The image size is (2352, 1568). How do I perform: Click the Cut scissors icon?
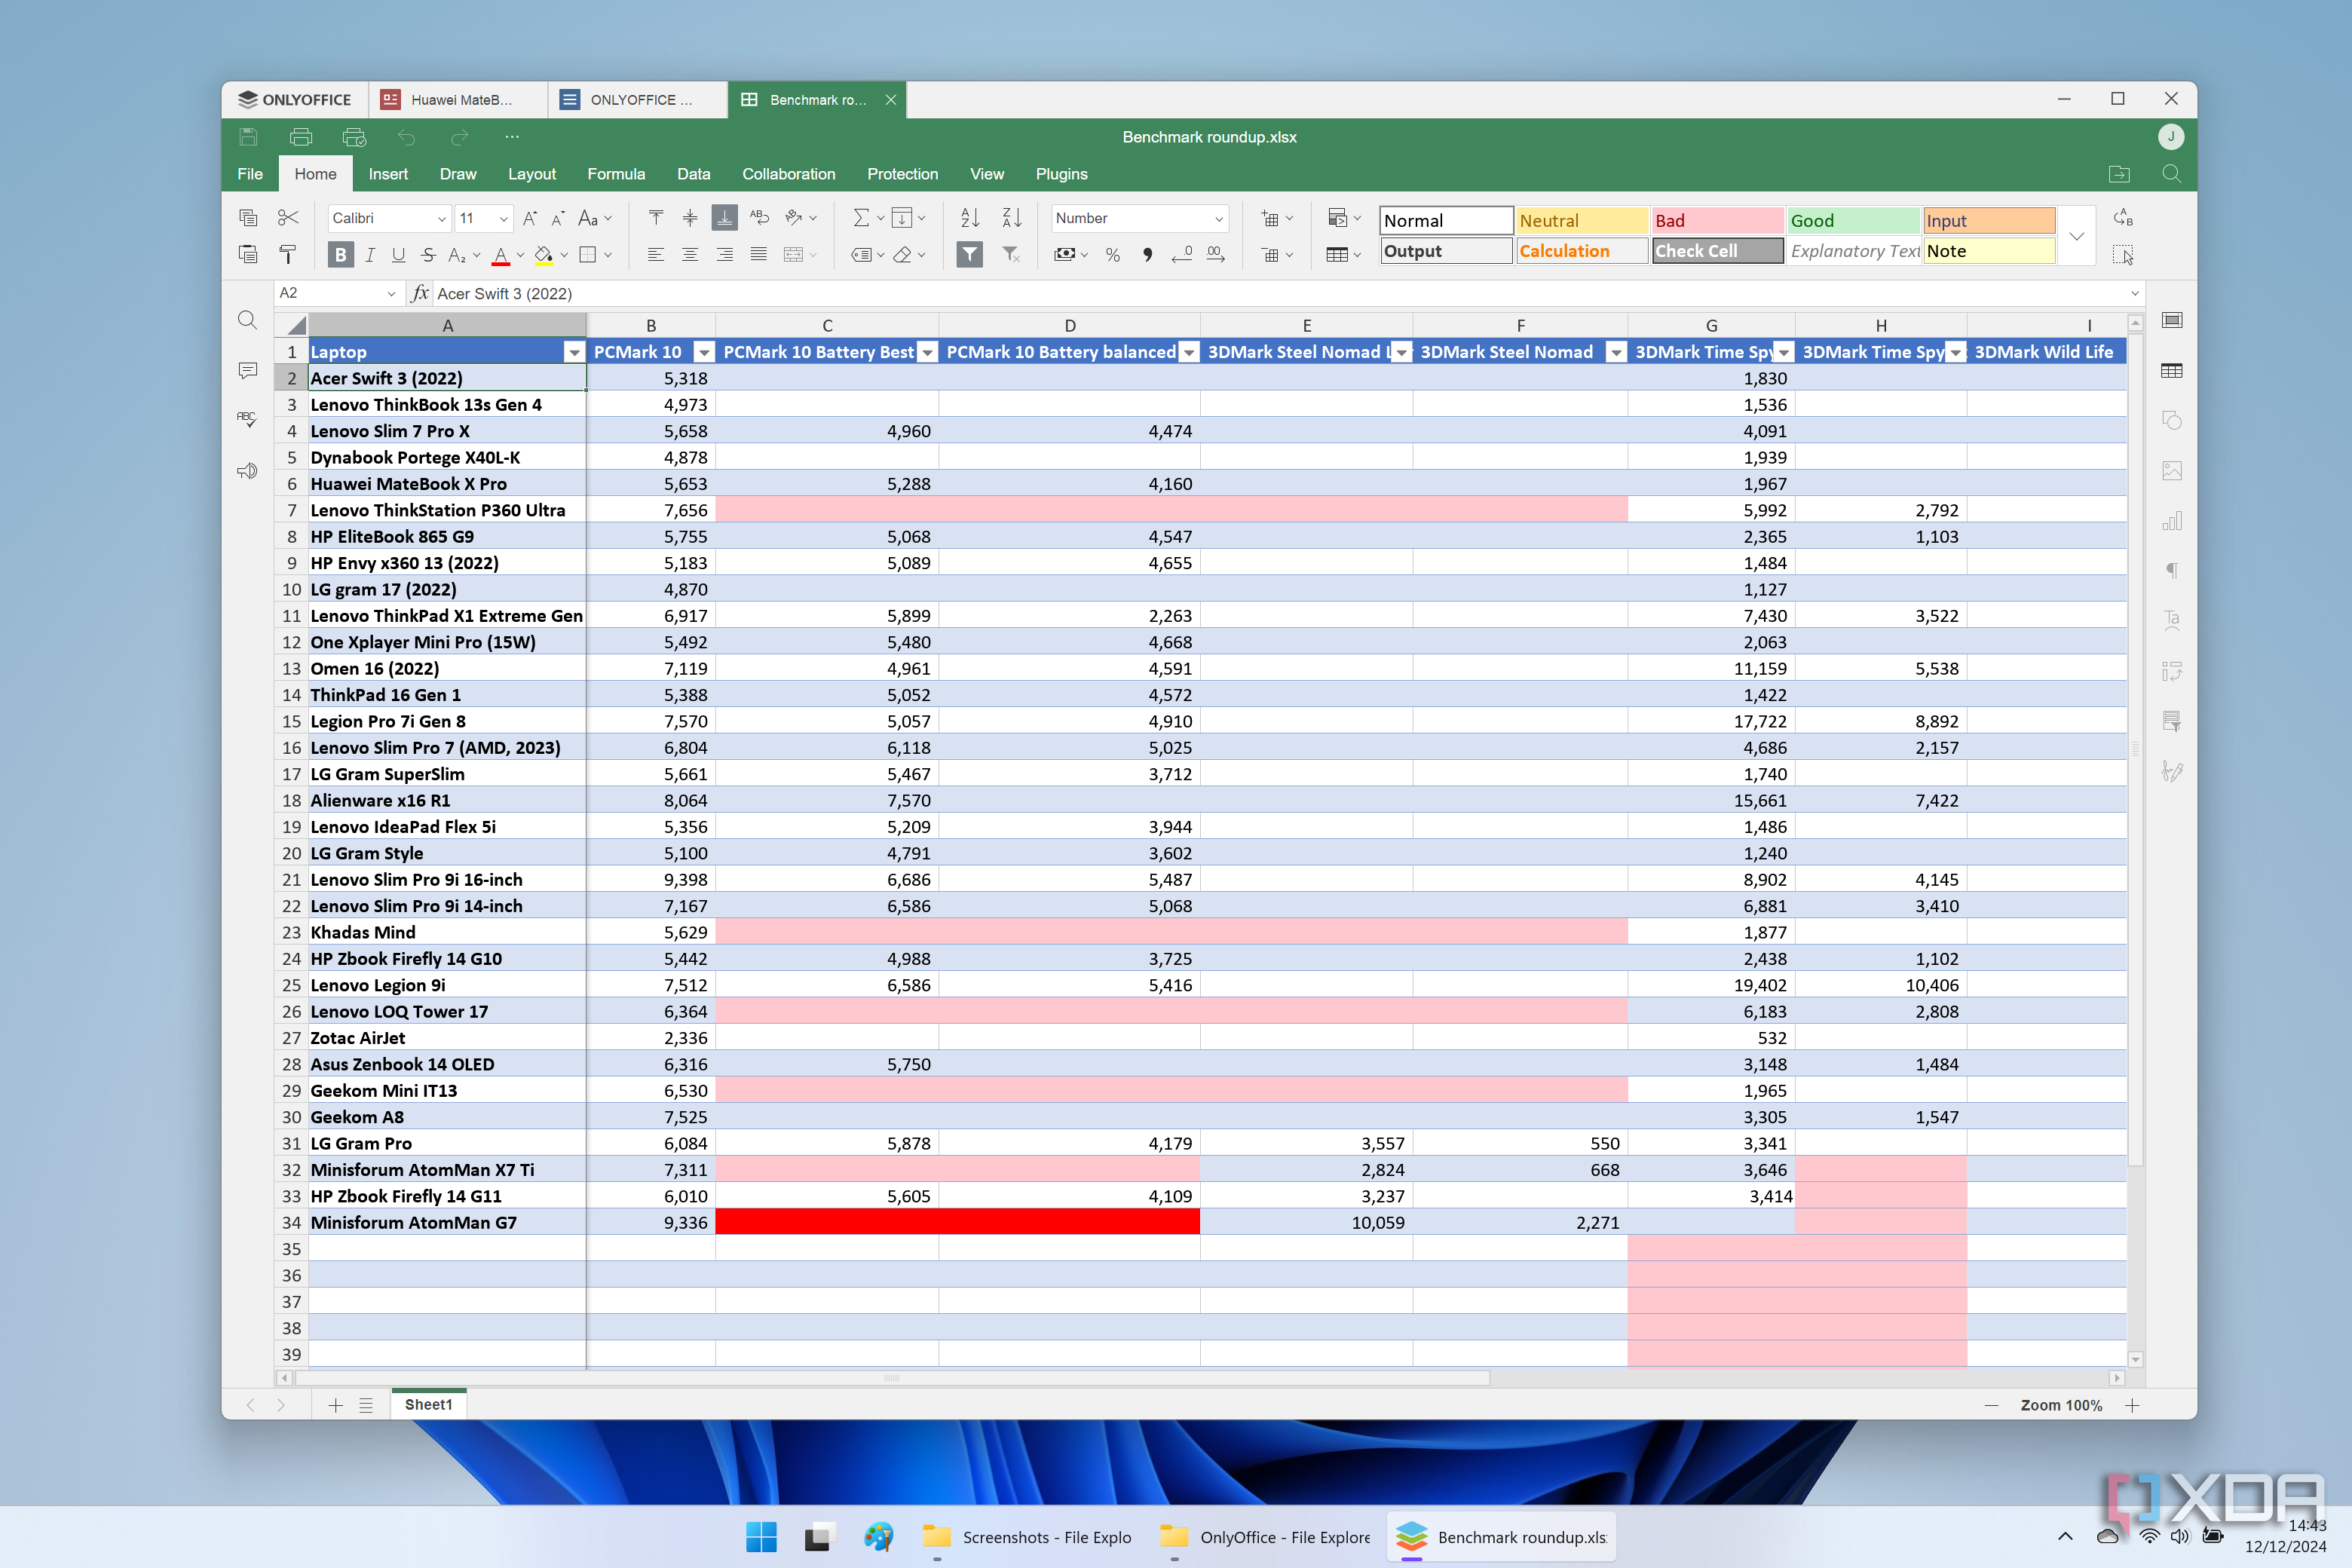[288, 218]
